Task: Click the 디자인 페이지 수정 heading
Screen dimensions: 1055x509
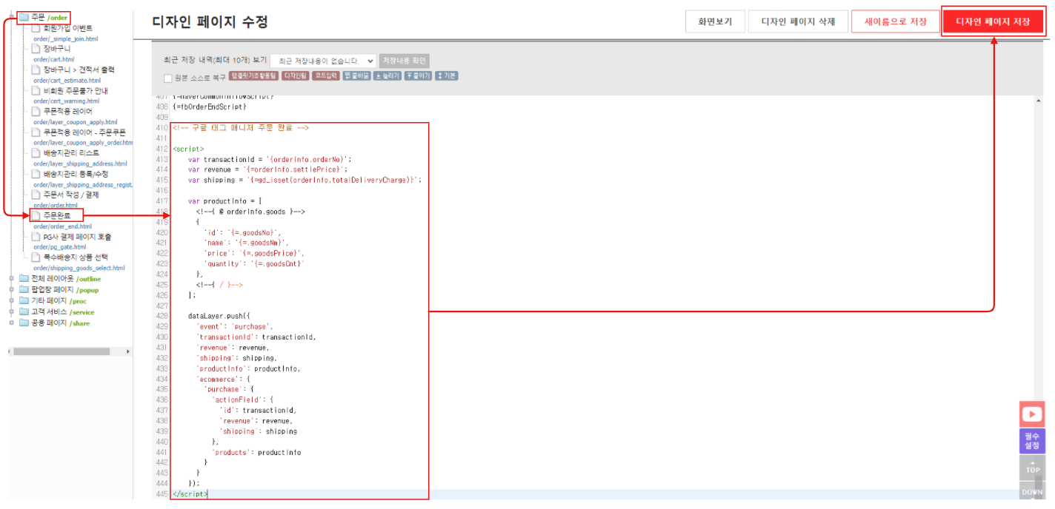Action: coord(210,22)
